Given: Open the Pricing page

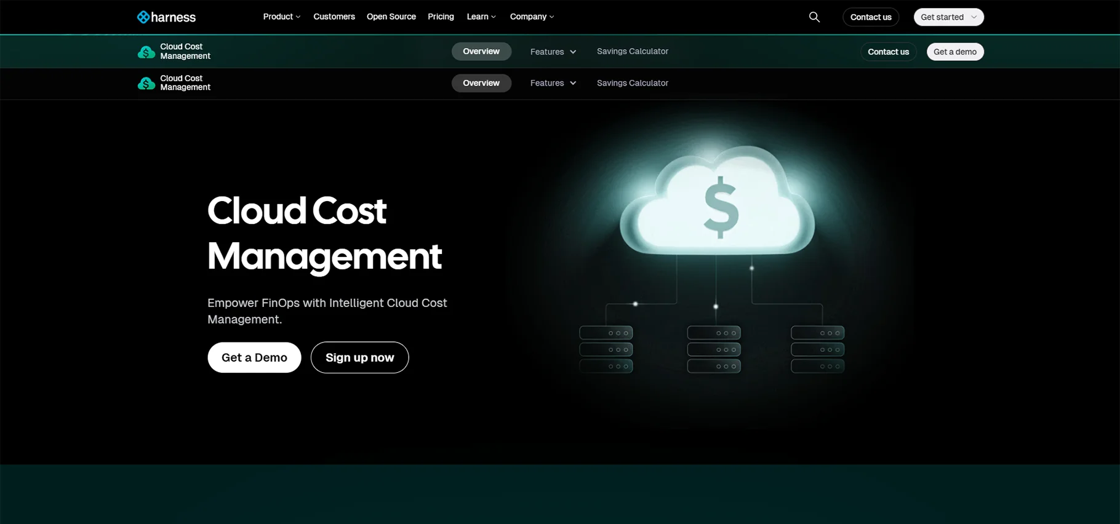Looking at the screenshot, I should point(441,17).
